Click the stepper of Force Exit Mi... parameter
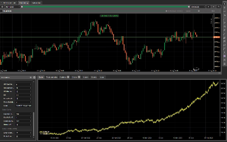 click(x=31, y=102)
